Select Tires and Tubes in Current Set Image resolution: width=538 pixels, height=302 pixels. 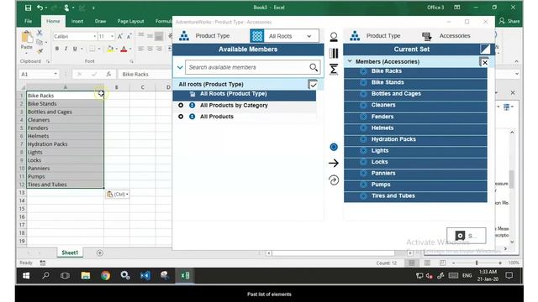pyautogui.click(x=415, y=197)
